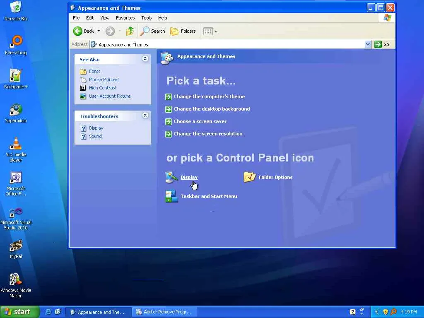This screenshot has height=318, width=424.
Task: Open the Fonts link in See Also
Action: tap(95, 71)
